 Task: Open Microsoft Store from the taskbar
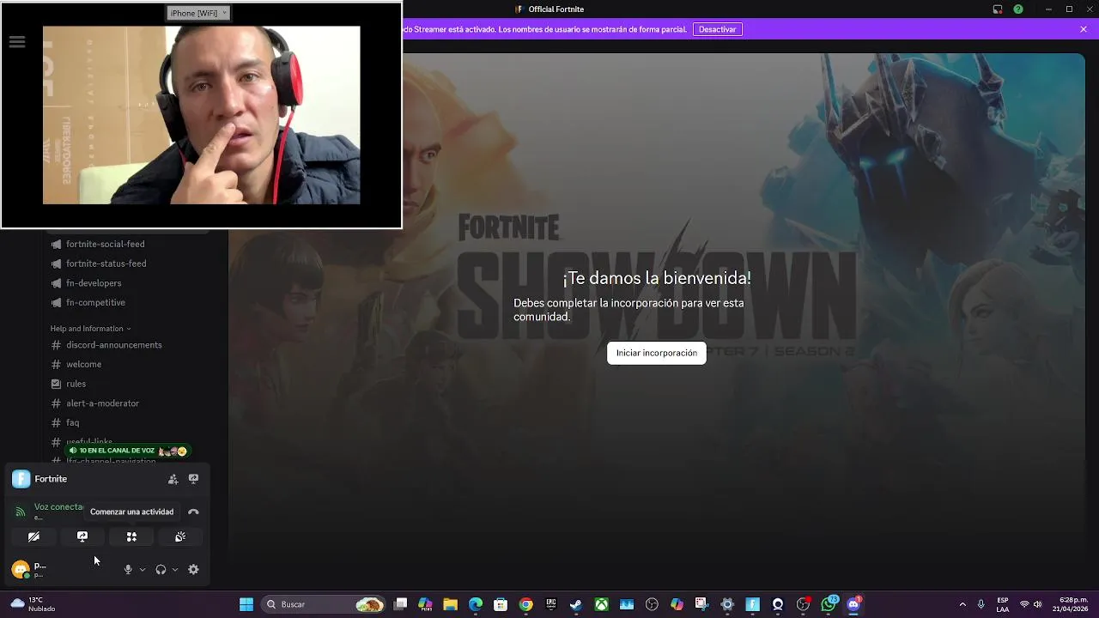501,604
